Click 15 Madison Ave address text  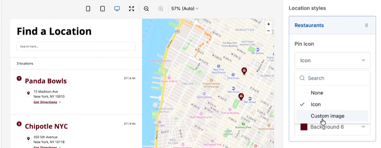(46, 91)
